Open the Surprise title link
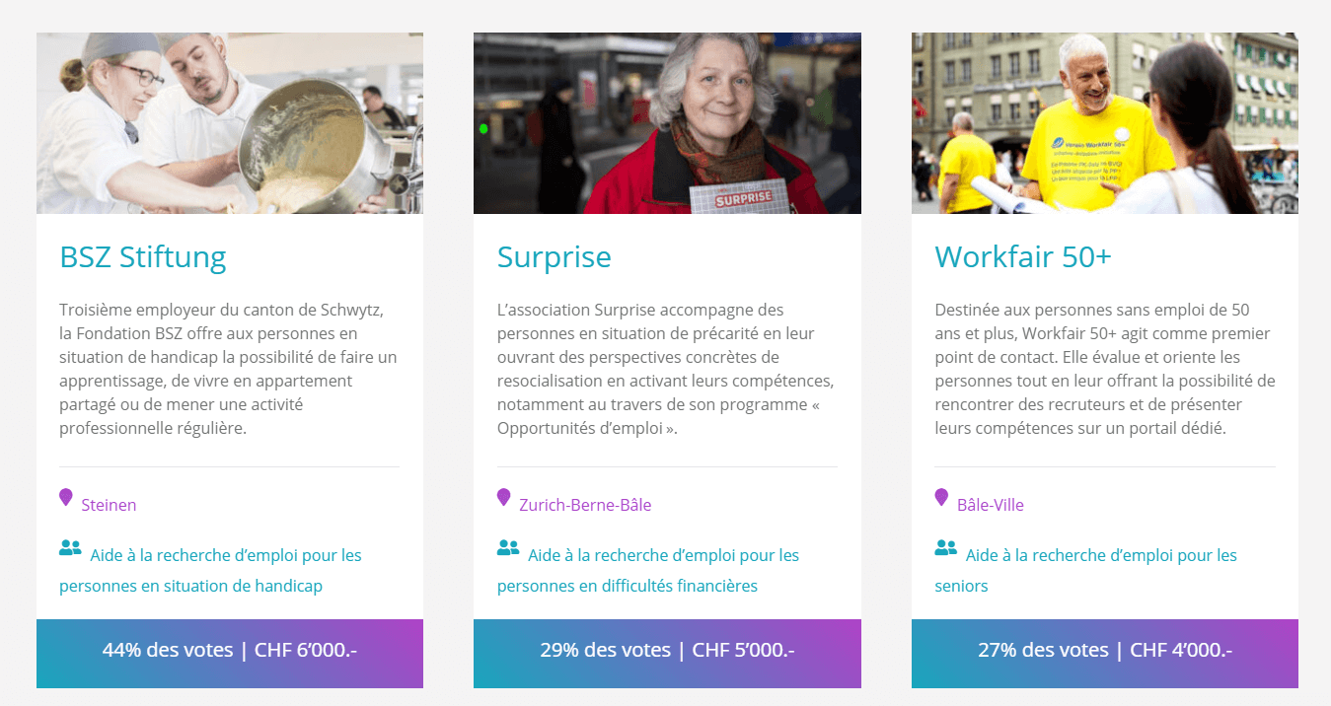 pyautogui.click(x=554, y=257)
